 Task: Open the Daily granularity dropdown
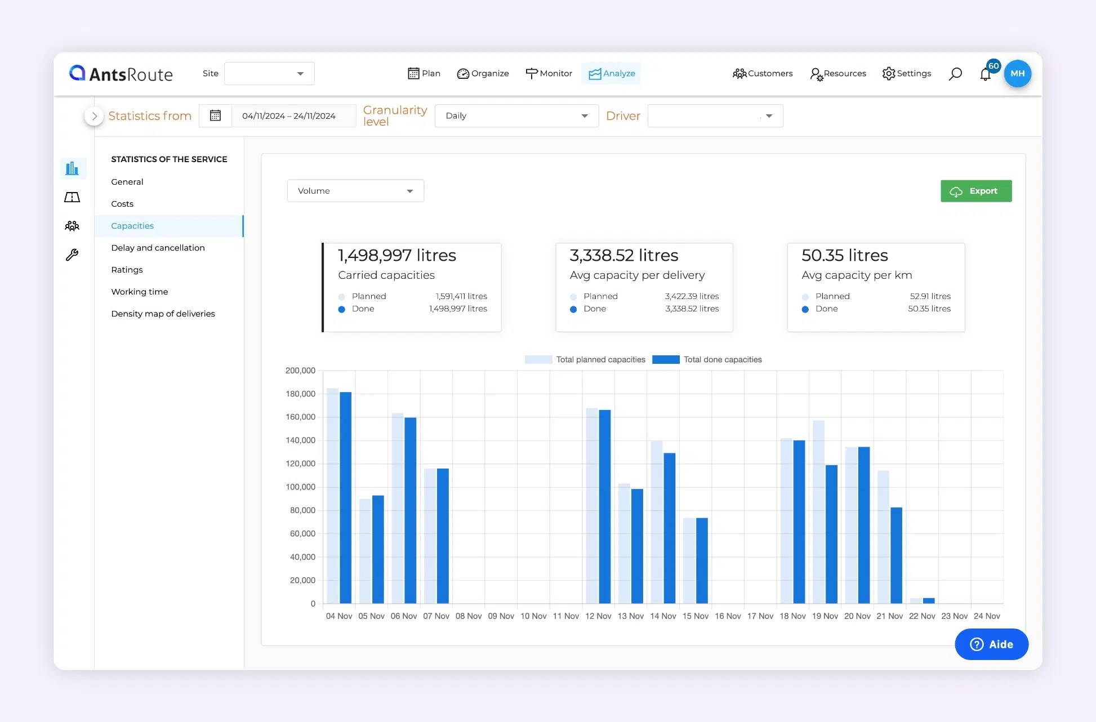click(x=516, y=115)
